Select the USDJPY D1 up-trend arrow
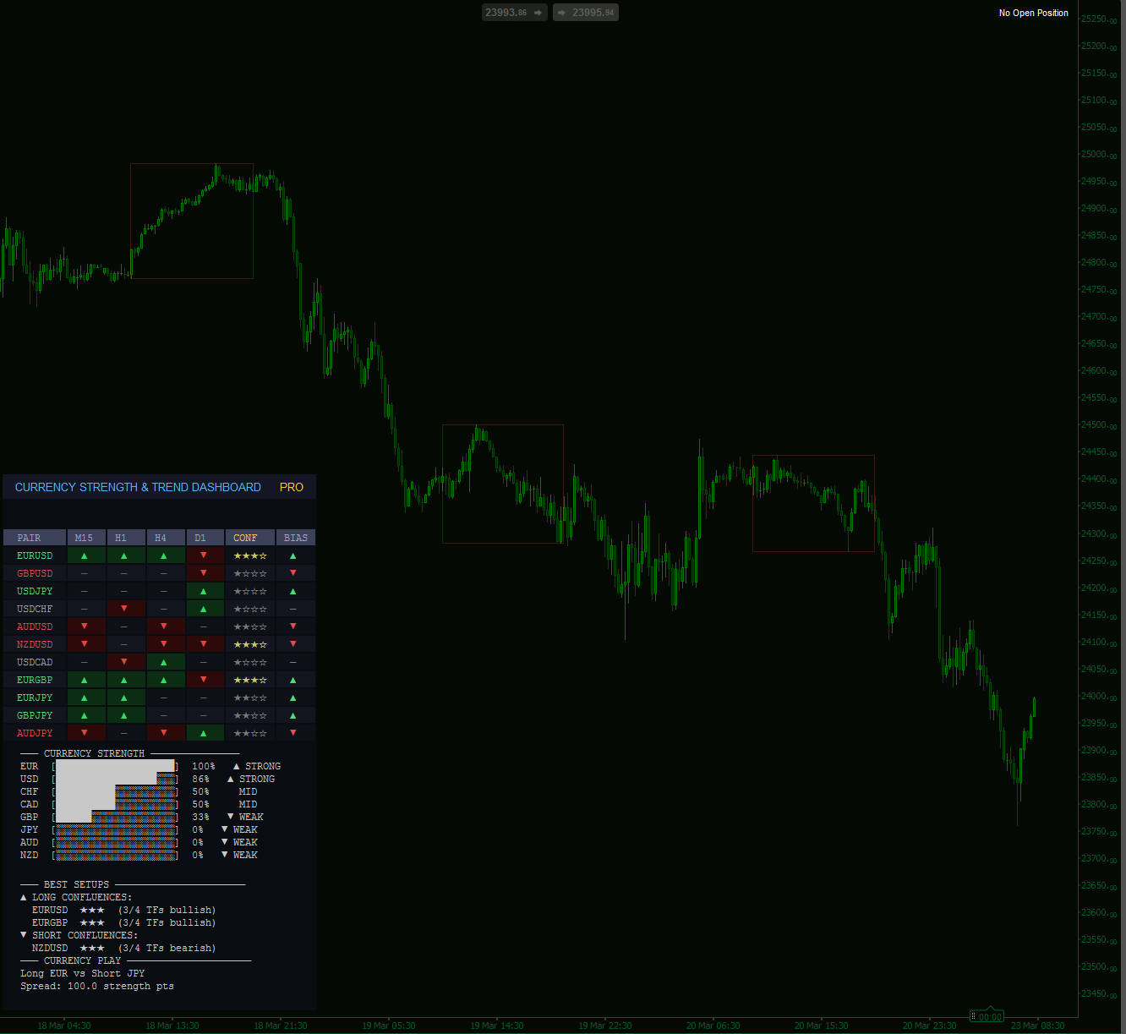 pyautogui.click(x=205, y=591)
